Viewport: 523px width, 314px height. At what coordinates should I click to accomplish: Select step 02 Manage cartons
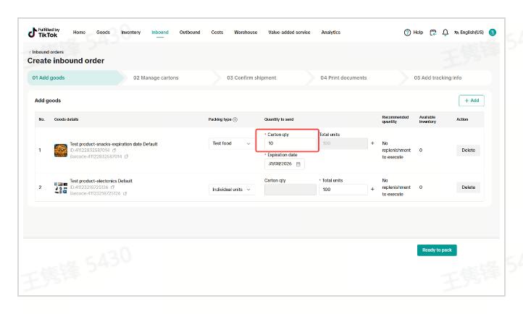coord(156,77)
